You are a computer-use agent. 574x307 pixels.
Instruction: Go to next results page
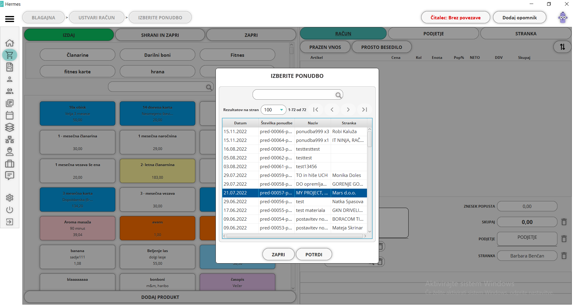point(348,110)
